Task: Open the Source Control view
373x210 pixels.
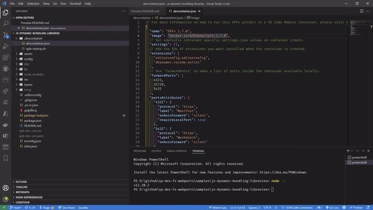Action: coord(5,35)
